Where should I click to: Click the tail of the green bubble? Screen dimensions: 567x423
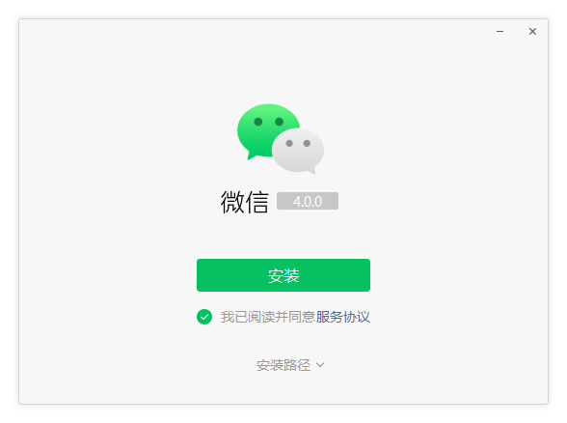(x=252, y=155)
